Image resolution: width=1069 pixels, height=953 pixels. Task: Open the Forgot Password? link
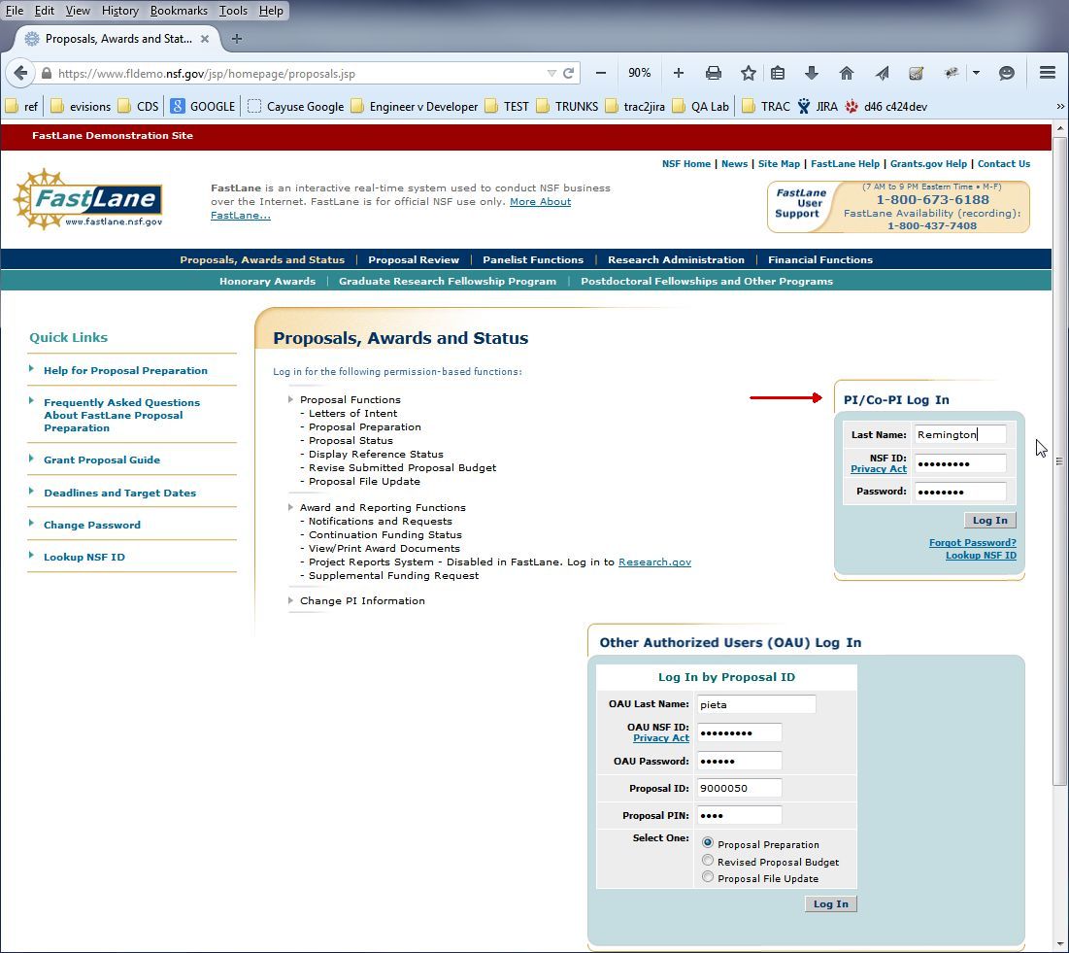(972, 543)
